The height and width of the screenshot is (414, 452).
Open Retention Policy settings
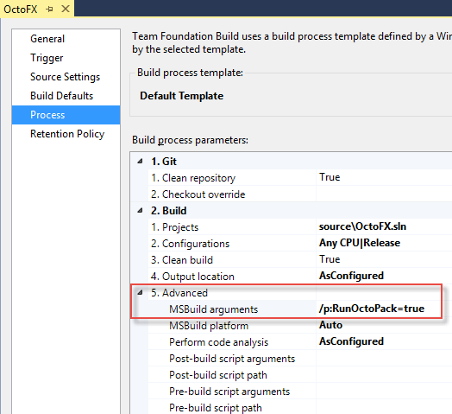[66, 134]
